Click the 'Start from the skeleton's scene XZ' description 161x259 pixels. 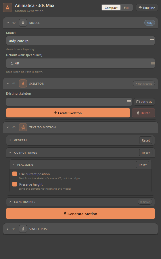click(49, 178)
